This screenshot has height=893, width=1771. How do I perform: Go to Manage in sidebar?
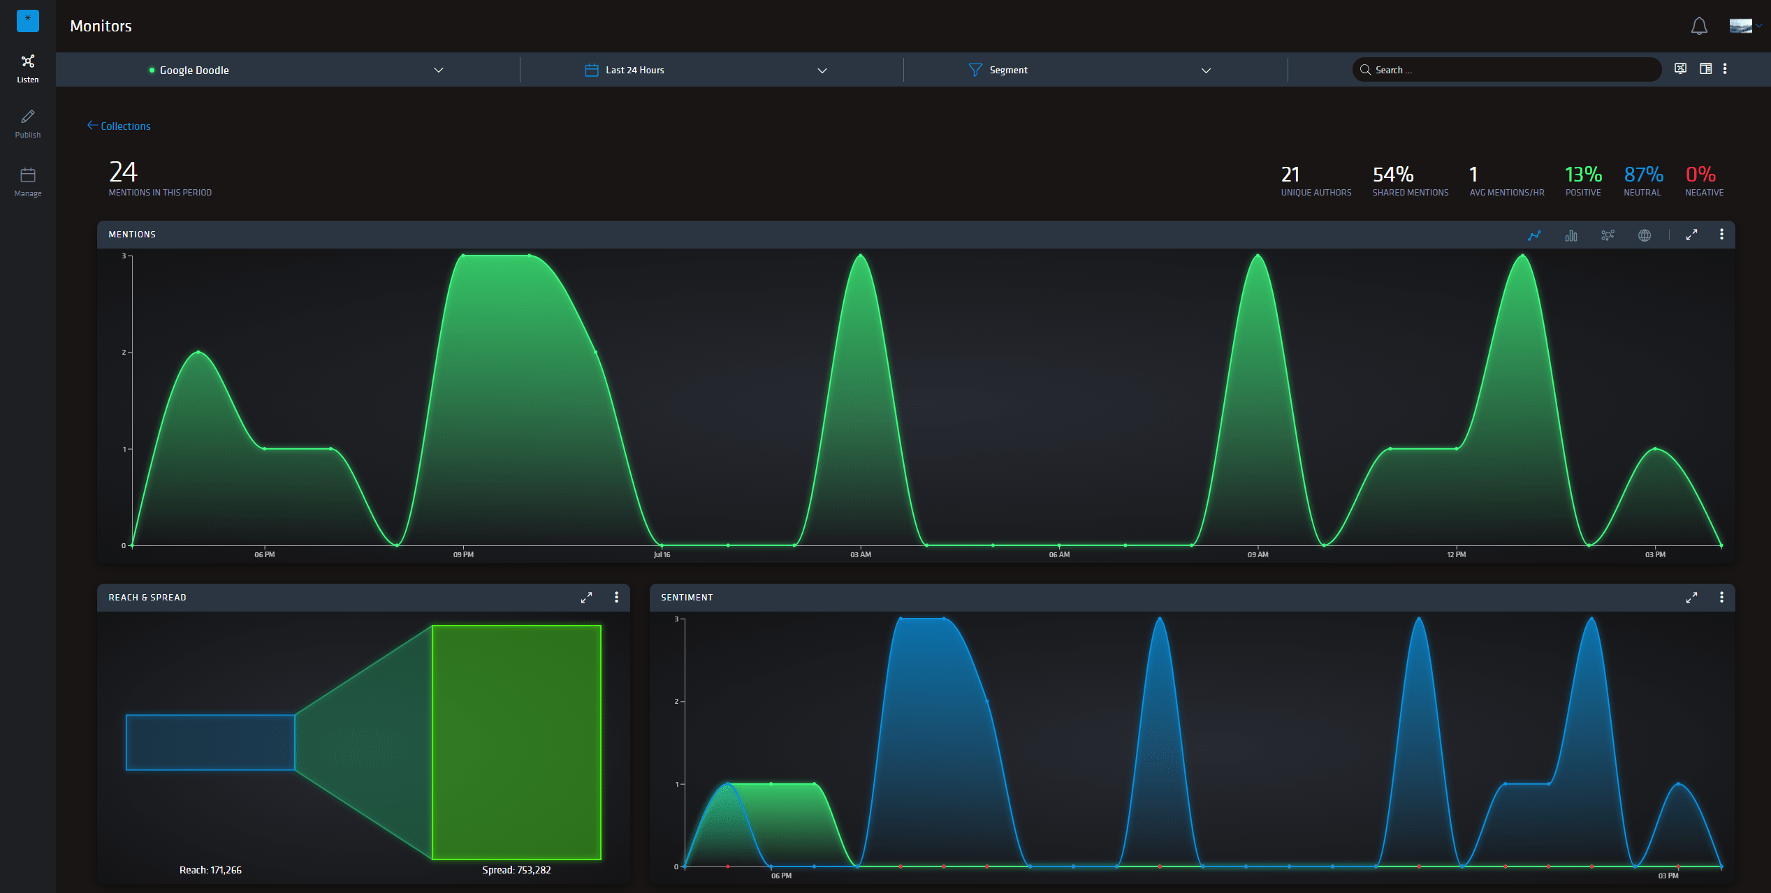click(x=28, y=182)
